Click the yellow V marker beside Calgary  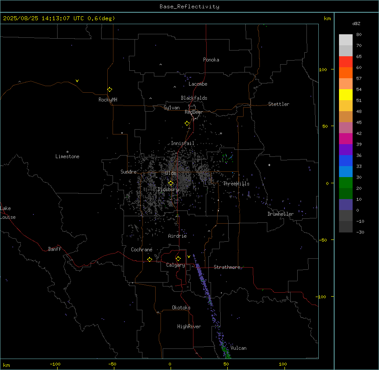pyautogui.click(x=189, y=257)
